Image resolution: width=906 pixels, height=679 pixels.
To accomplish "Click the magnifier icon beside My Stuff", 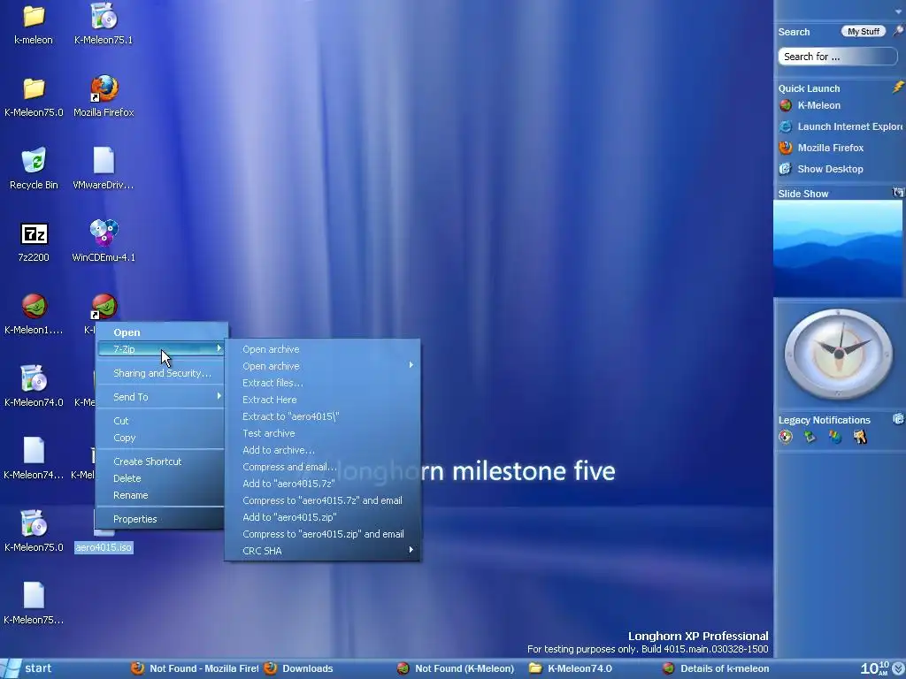I will pyautogui.click(x=898, y=31).
